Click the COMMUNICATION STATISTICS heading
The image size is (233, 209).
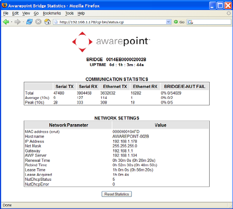point(117,79)
